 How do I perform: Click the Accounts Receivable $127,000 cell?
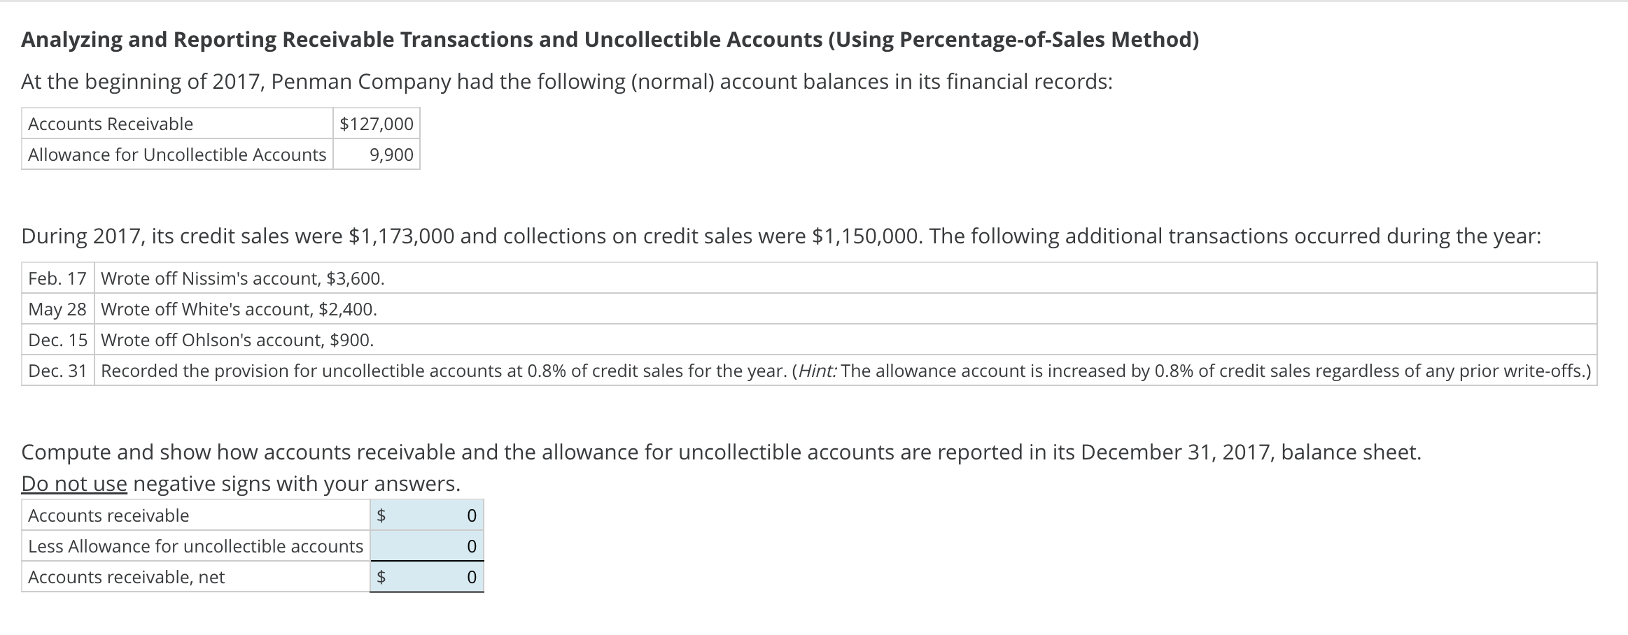(375, 124)
